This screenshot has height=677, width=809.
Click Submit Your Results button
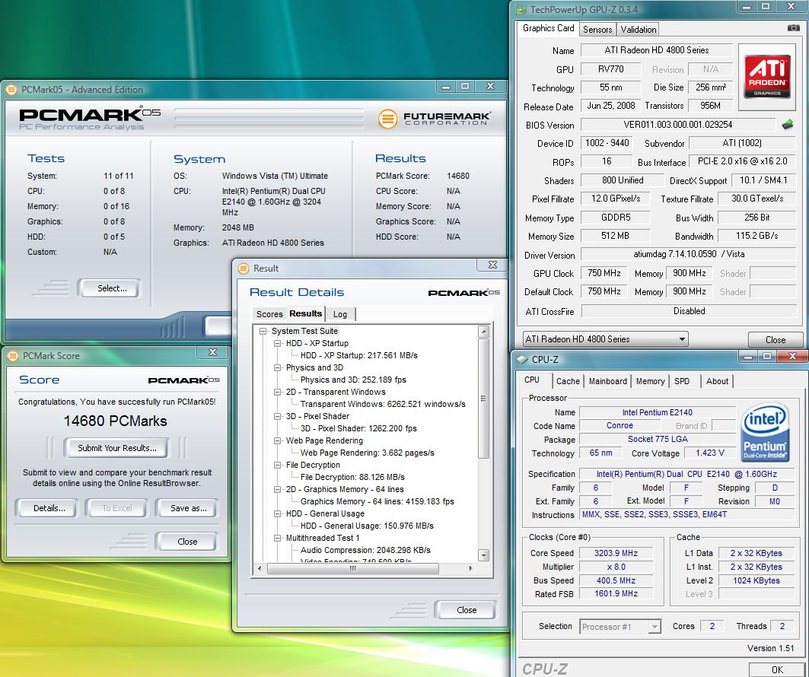pos(116,448)
